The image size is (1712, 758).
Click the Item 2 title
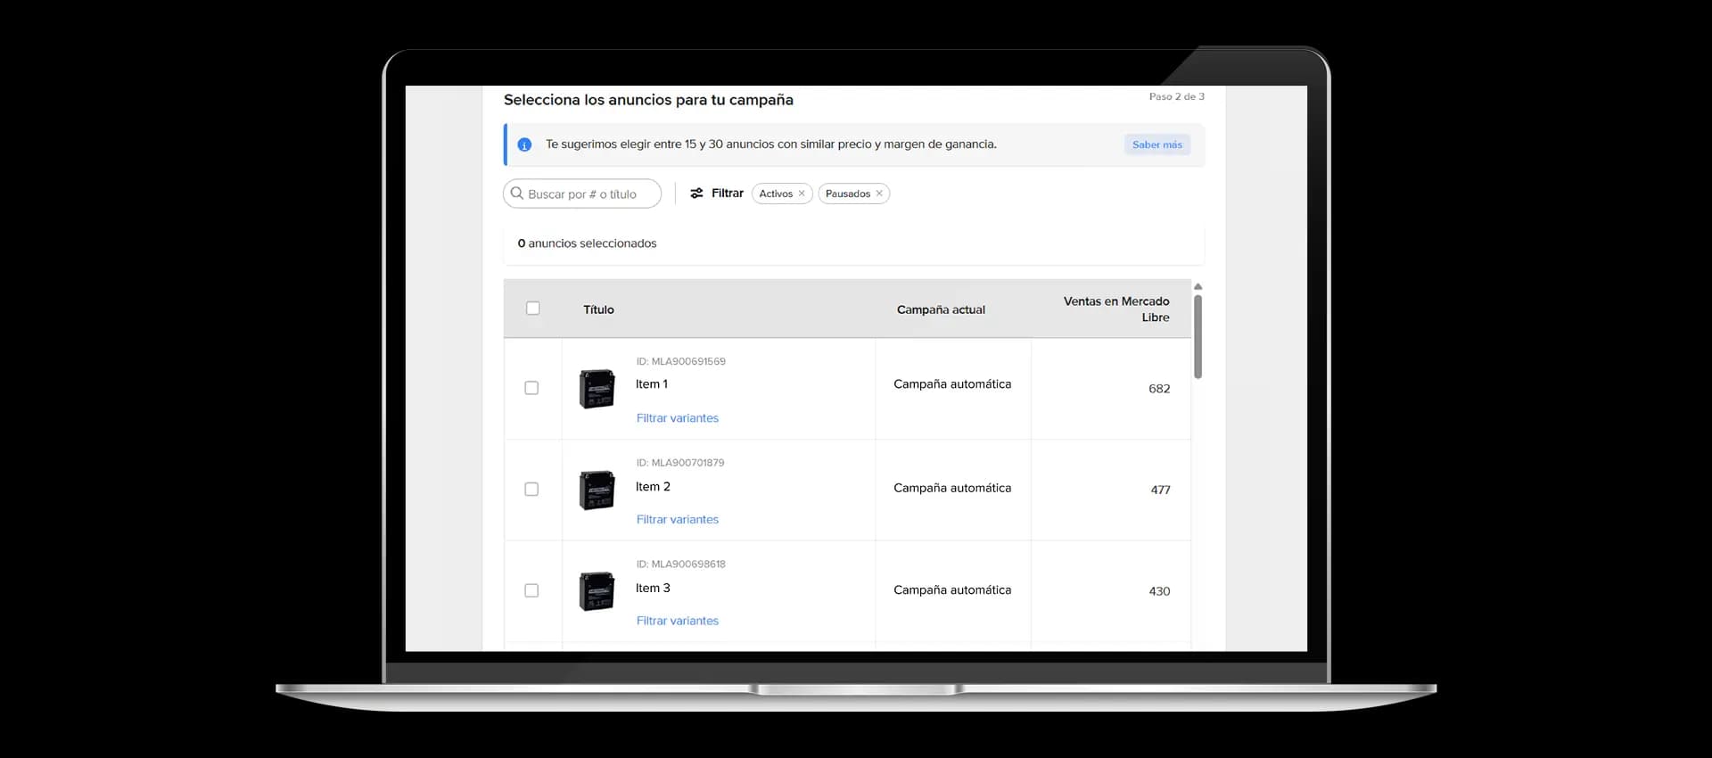[x=653, y=487]
